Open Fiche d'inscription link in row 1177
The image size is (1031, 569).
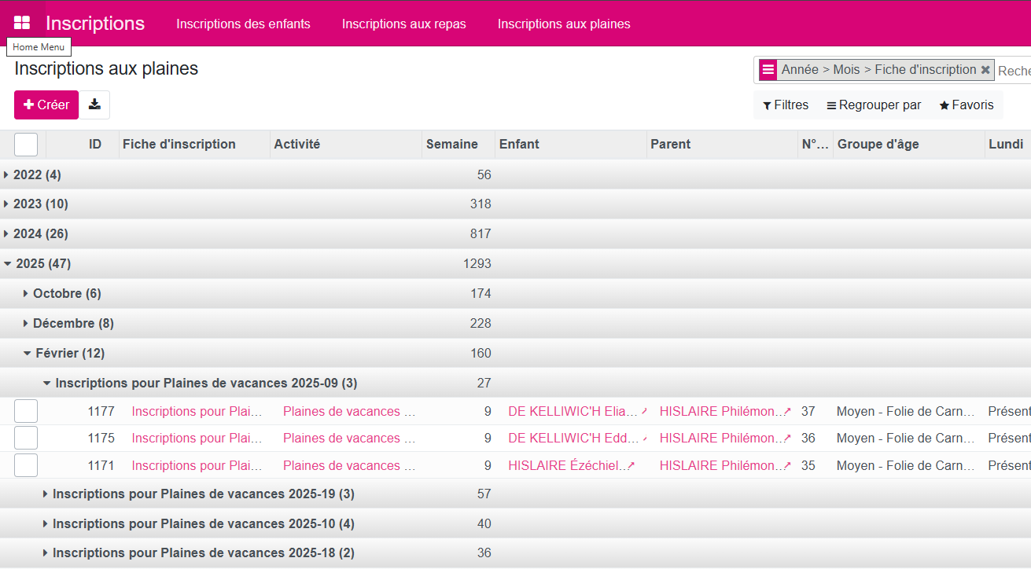click(x=197, y=411)
